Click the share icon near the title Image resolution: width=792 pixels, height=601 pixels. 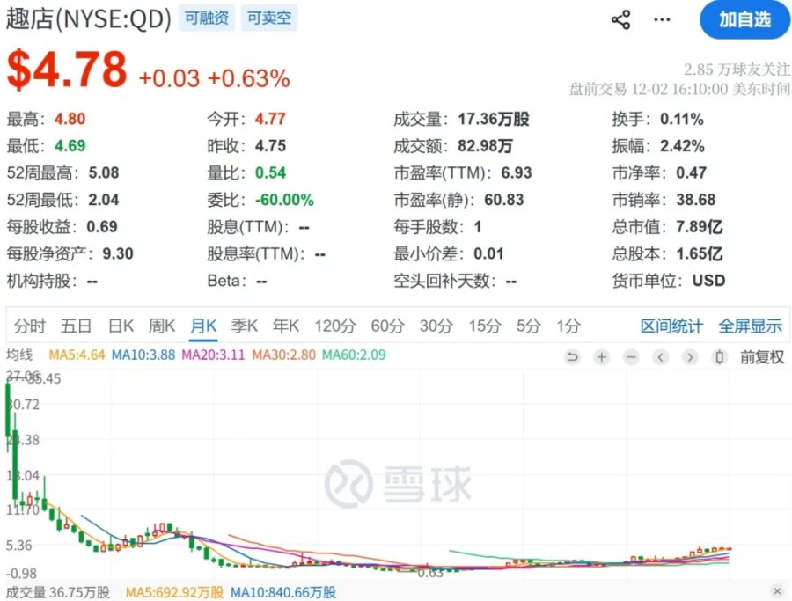(620, 19)
